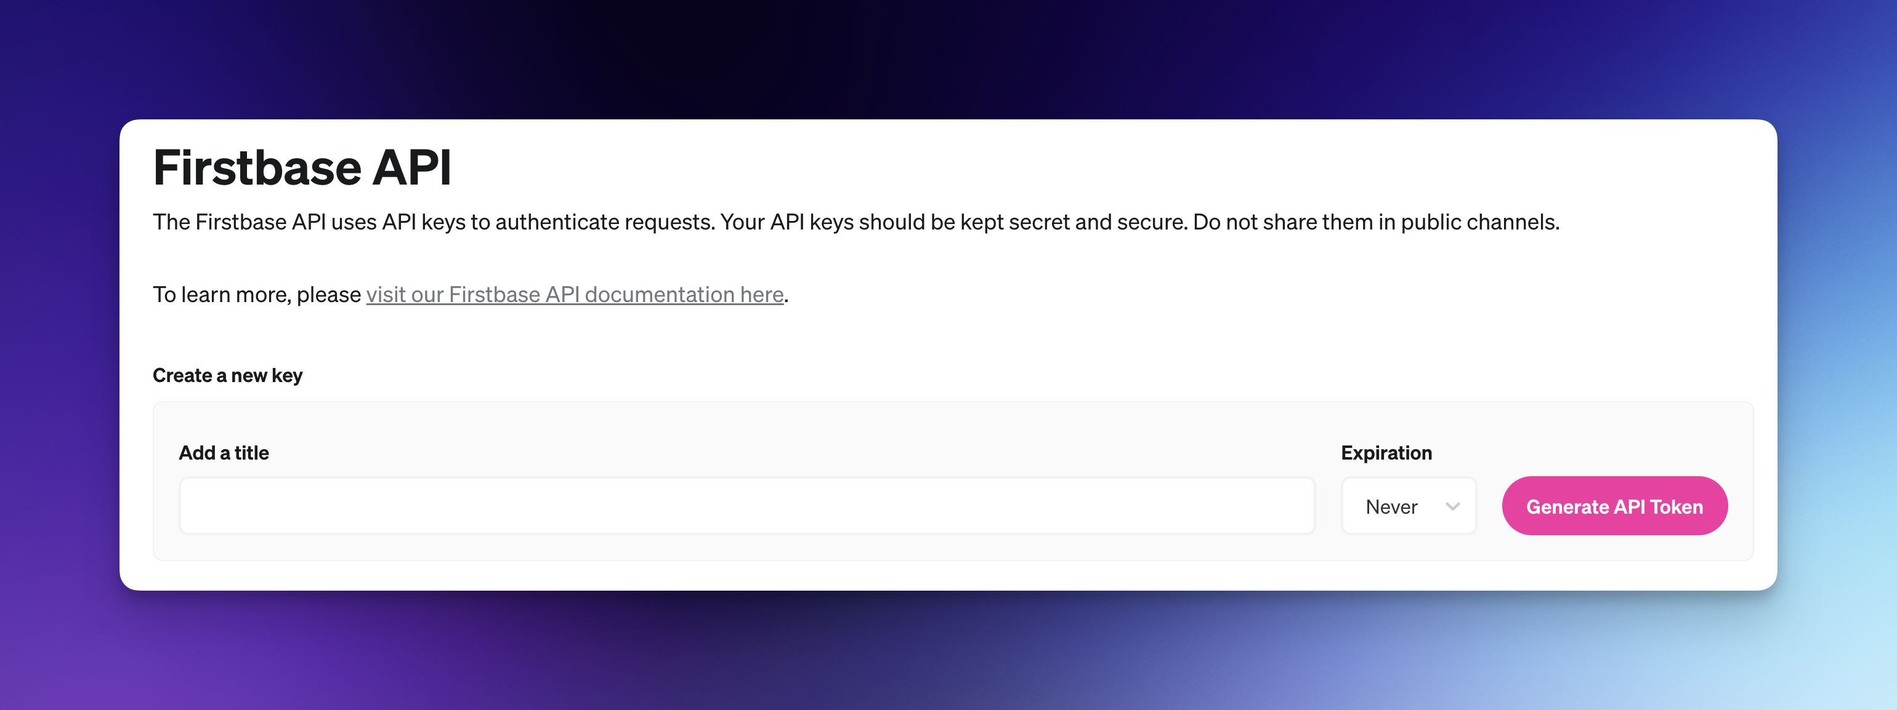Open the Firstbase API documentation link
Viewport: 1897px width, 710px height.
pos(575,294)
